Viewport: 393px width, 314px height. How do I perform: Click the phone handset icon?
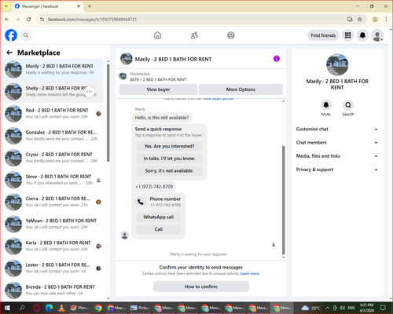[141, 202]
